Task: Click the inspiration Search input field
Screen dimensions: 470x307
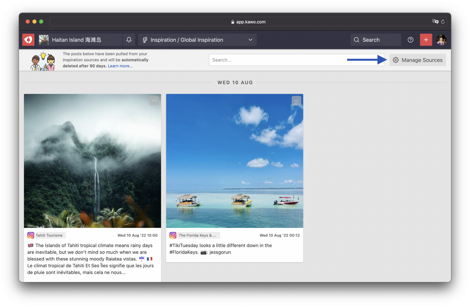Action: pos(275,60)
